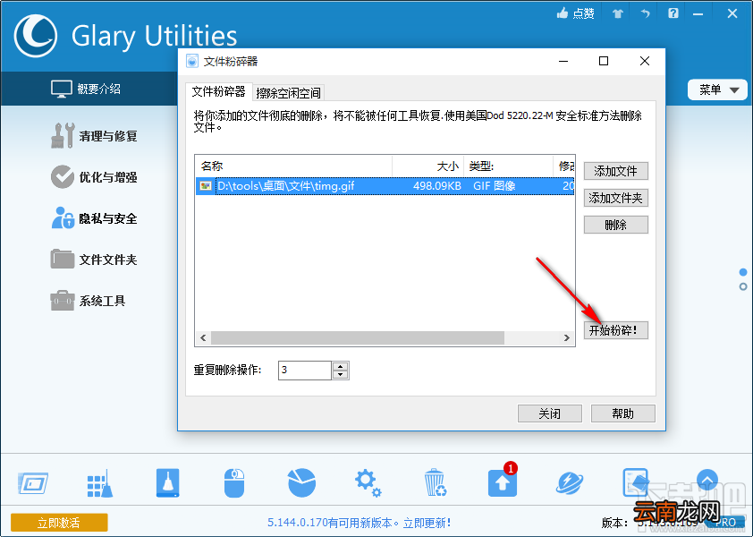Click the 添加文件 button

pyautogui.click(x=615, y=171)
